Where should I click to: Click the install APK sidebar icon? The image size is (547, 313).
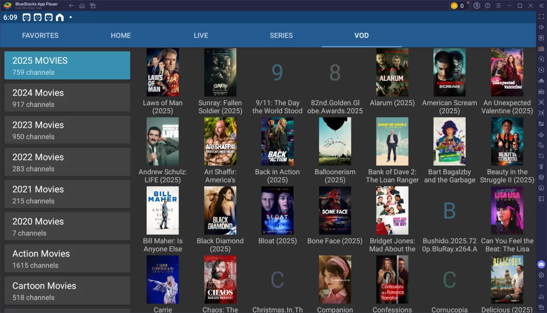tap(541, 92)
